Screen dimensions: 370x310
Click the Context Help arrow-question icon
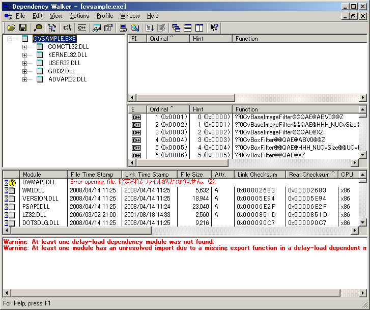click(214, 27)
